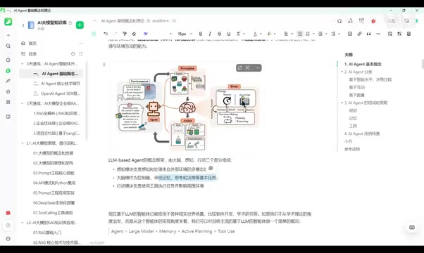Click the green plus new document button
Image resolution: width=424 pixels, height=253 pixels.
coord(80,25)
